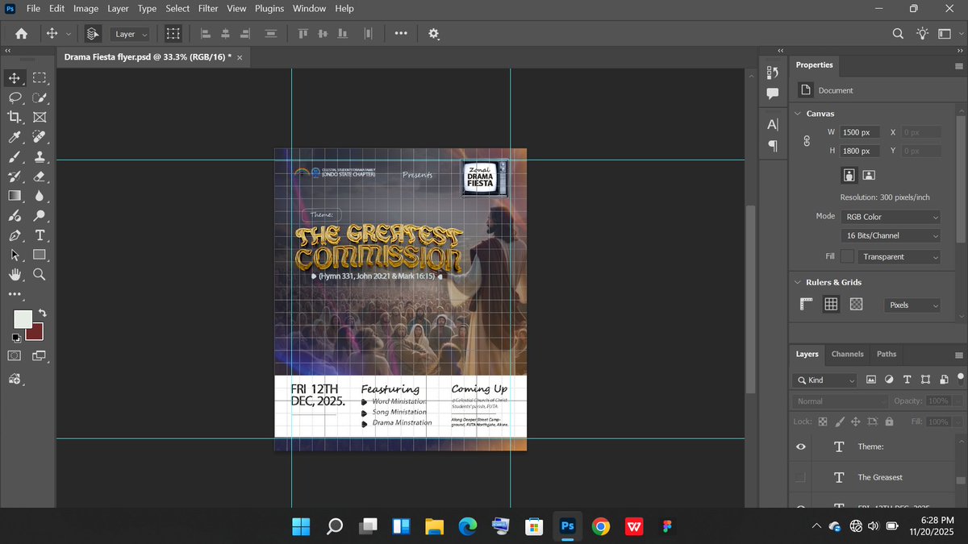968x544 pixels.
Task: Open the RGB Color mode dropdown
Action: pyautogui.click(x=890, y=216)
